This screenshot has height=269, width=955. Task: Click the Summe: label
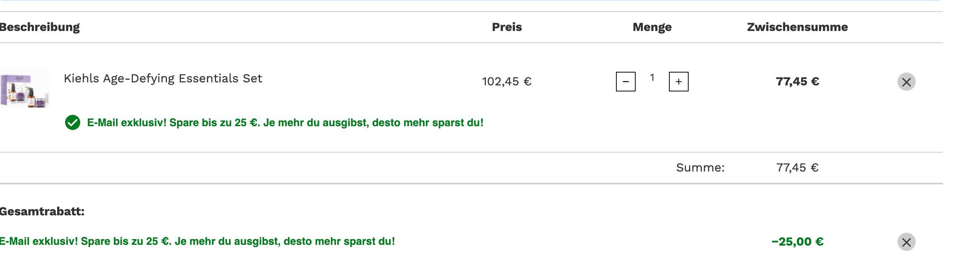pos(700,168)
